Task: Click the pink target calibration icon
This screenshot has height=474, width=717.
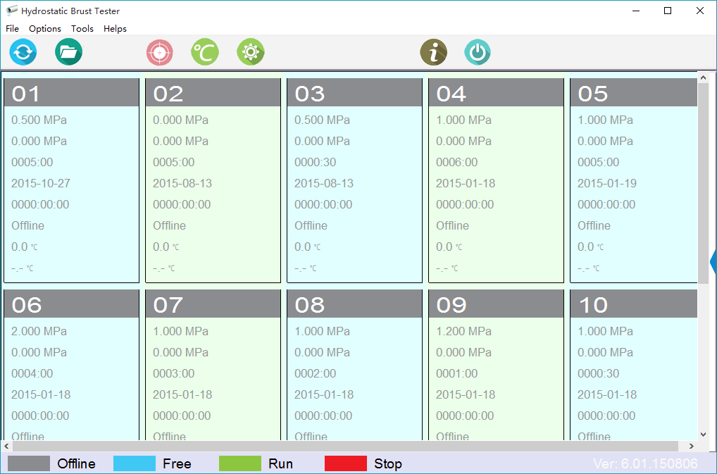Action: [x=160, y=53]
